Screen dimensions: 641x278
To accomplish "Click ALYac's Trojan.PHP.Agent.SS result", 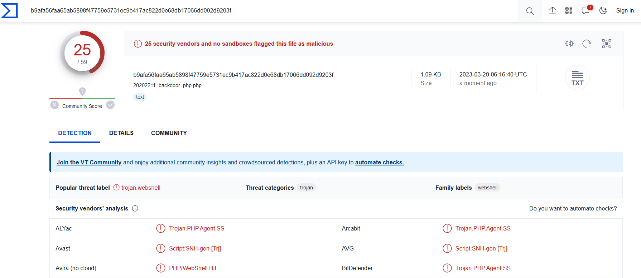I will 197,229.
